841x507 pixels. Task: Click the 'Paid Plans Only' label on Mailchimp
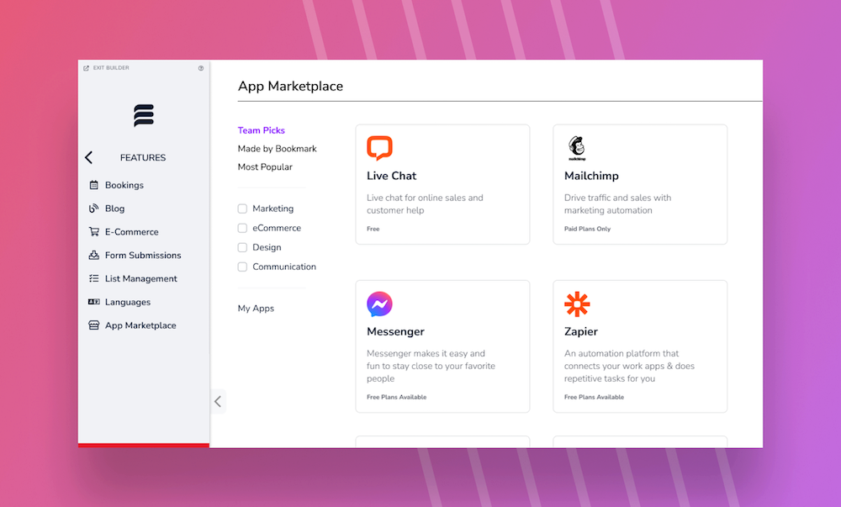587,229
